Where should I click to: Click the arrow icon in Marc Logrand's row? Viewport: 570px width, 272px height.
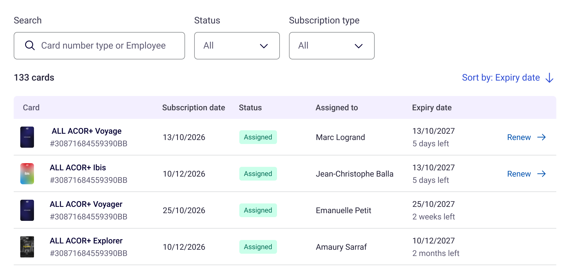pyautogui.click(x=541, y=137)
